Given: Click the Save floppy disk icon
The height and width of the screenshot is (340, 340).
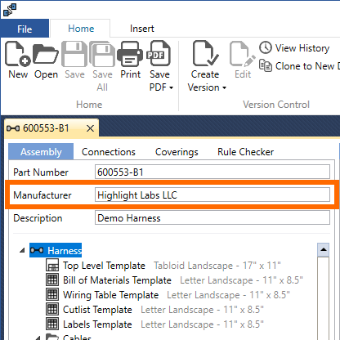Looking at the screenshot, I should (74, 54).
